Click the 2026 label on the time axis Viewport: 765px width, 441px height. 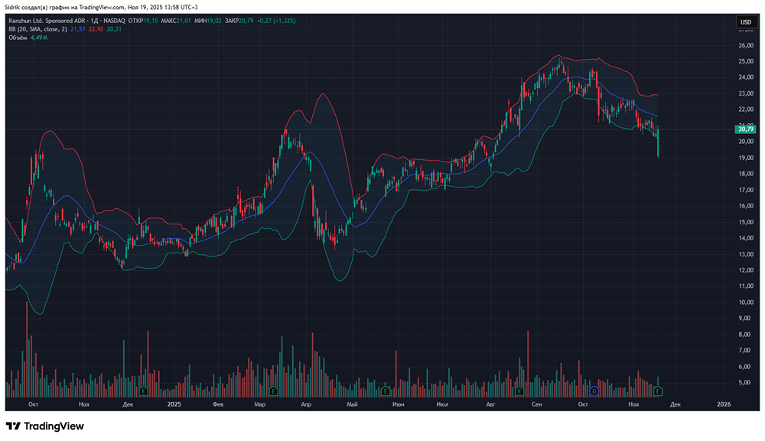[x=723, y=403]
